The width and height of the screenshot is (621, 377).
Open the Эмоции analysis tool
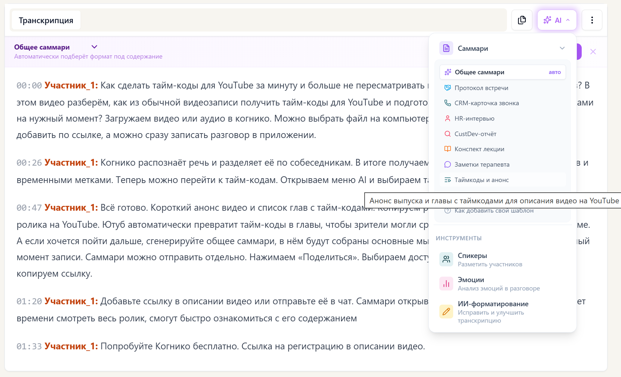click(502, 283)
